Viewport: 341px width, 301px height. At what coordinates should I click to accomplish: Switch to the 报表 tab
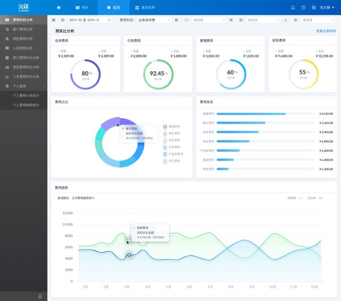click(113, 7)
